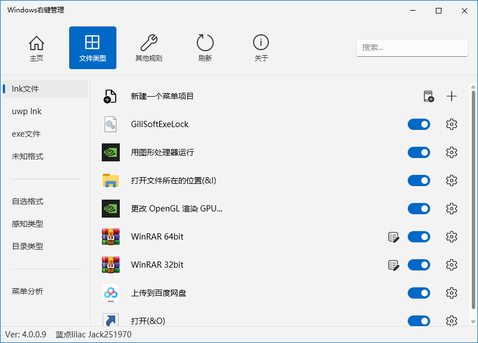Toggle 打开文件所在的位置 switch

[x=419, y=180]
